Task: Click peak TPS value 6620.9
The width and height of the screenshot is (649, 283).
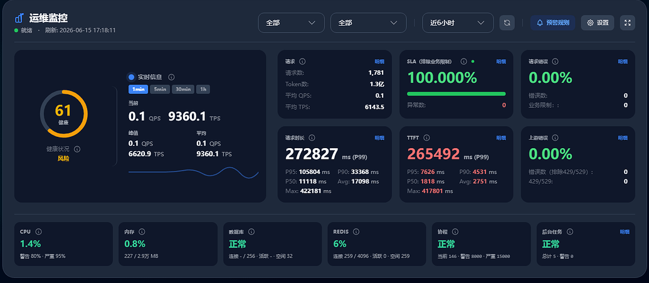Action: coord(140,154)
